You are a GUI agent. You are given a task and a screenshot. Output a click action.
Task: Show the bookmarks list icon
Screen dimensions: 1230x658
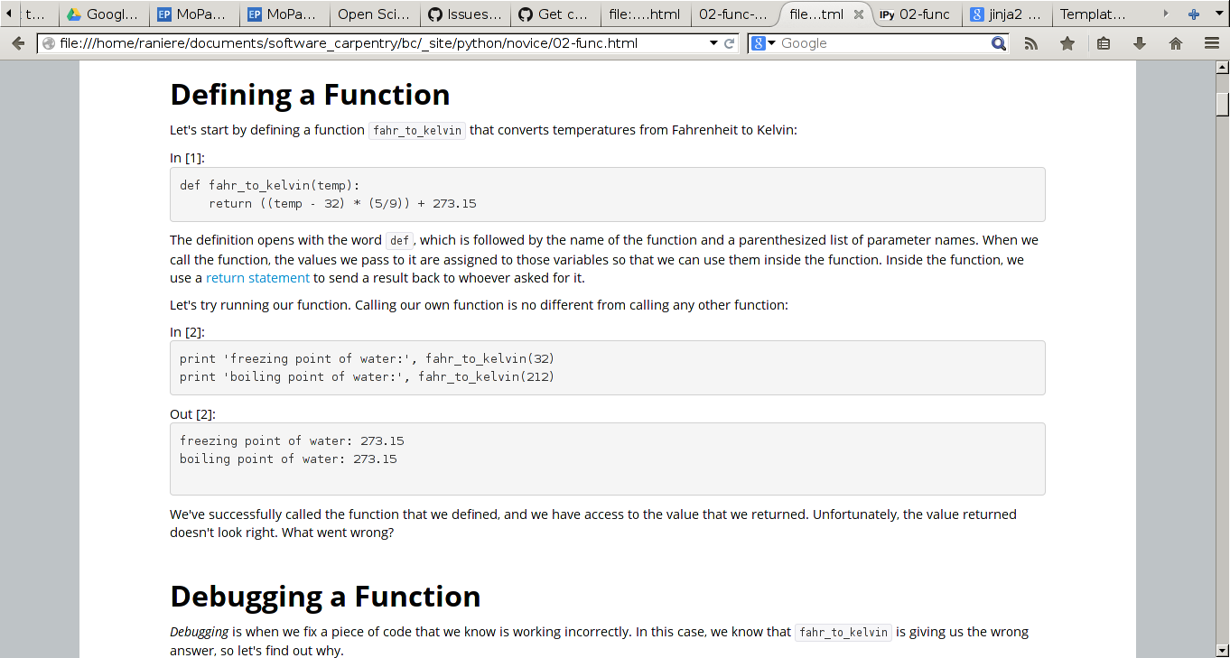coord(1104,43)
